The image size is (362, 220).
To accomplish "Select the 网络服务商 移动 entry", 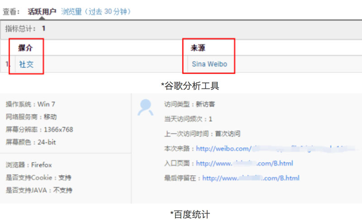I will coord(31,117).
